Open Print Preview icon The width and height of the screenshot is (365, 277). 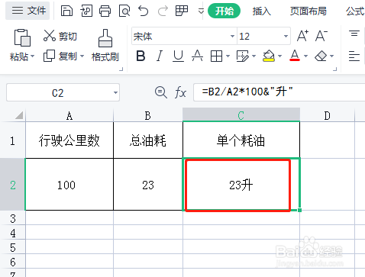[124, 11]
